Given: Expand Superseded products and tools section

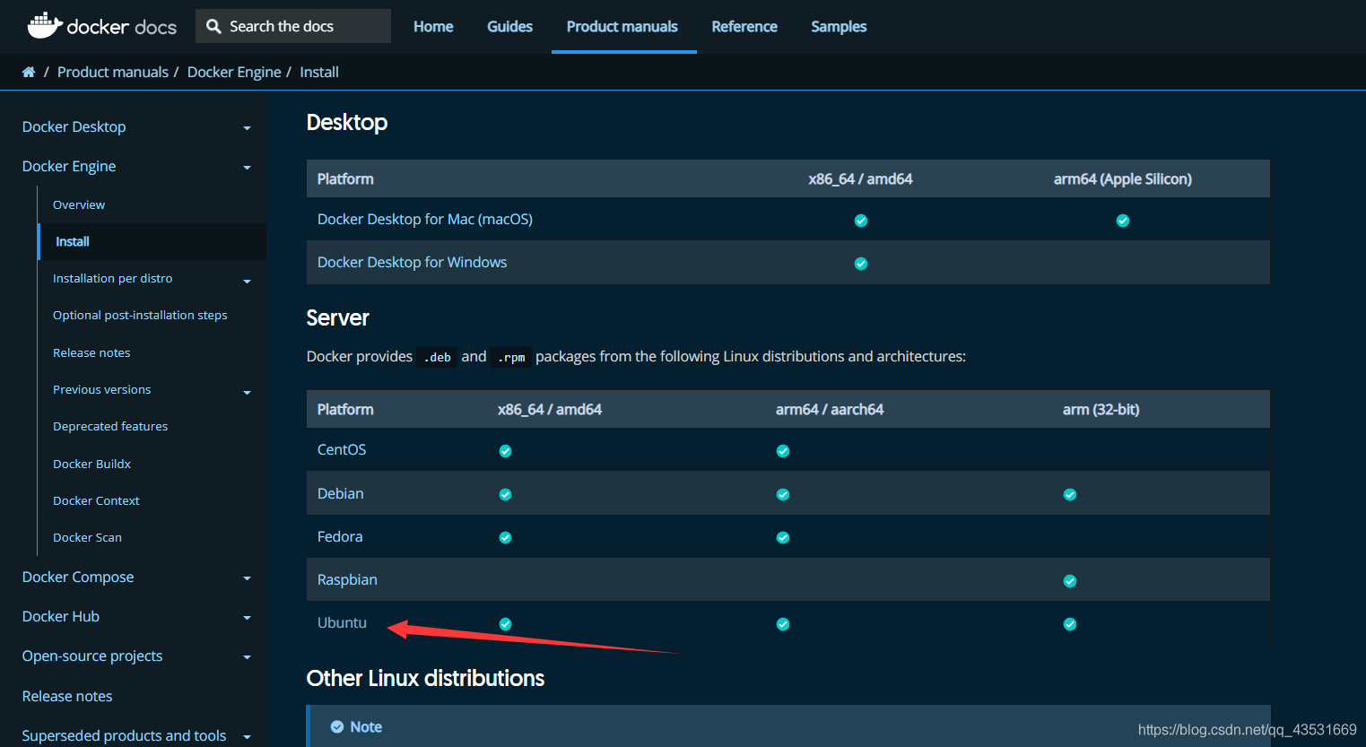Looking at the screenshot, I should click(x=247, y=737).
